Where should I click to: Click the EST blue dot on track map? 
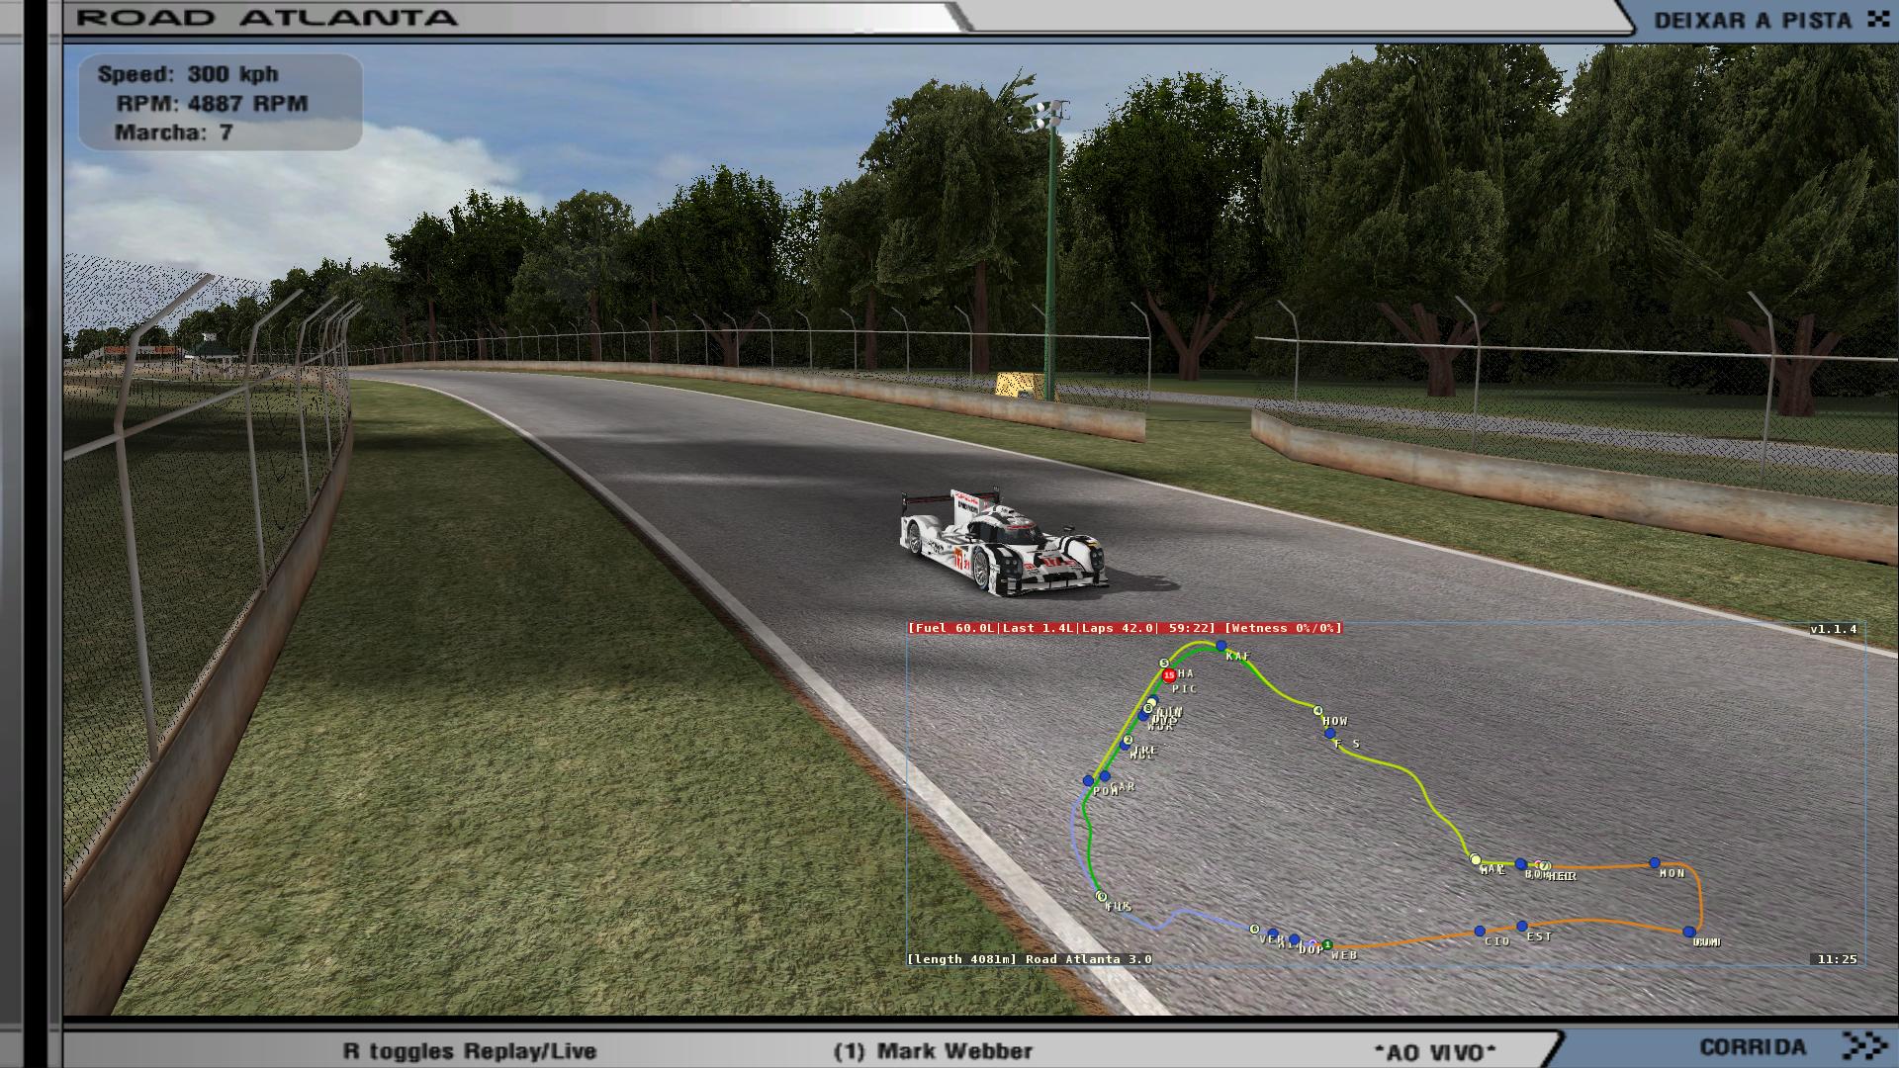click(1521, 927)
